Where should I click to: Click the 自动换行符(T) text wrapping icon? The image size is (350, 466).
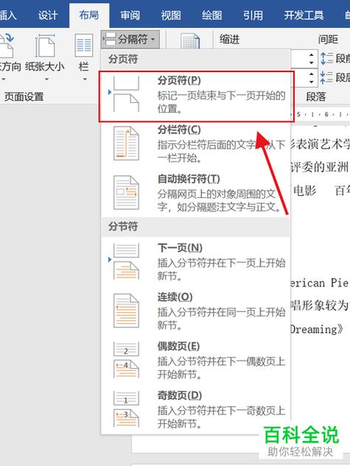126,193
